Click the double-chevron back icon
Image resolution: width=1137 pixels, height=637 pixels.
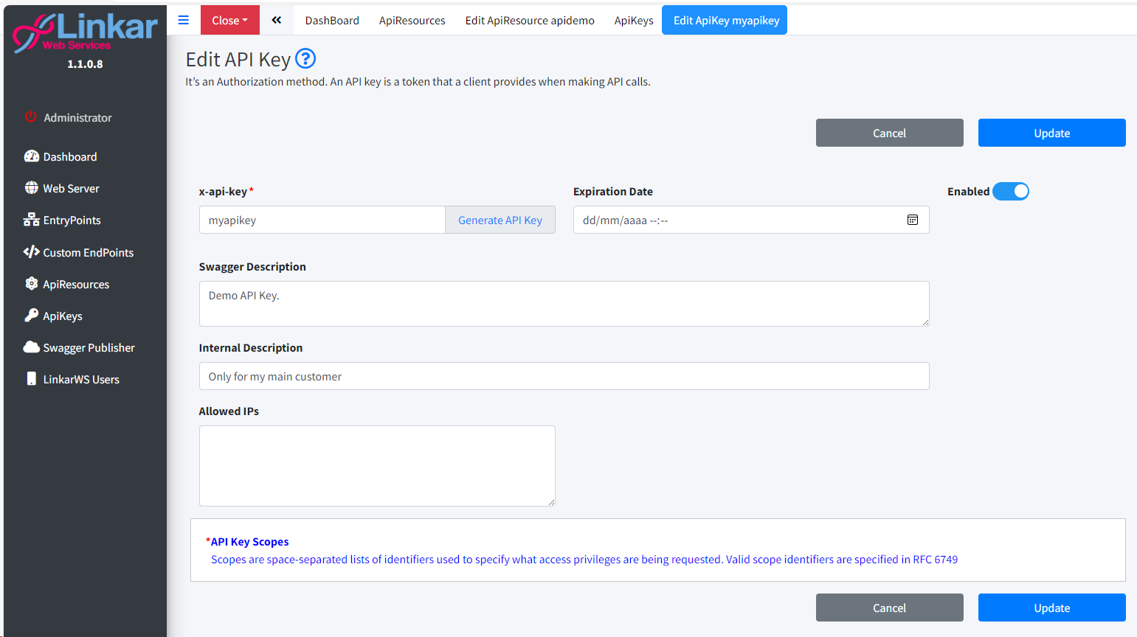[277, 20]
